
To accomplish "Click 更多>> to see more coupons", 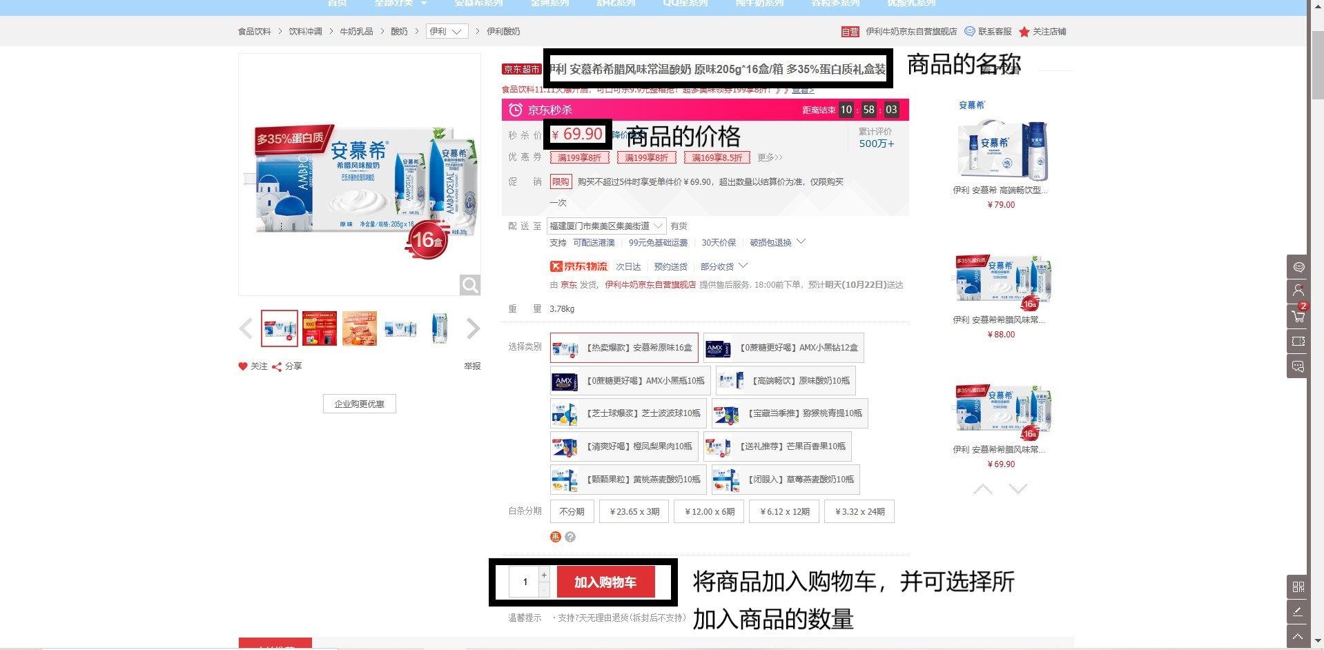I will click(x=770, y=158).
